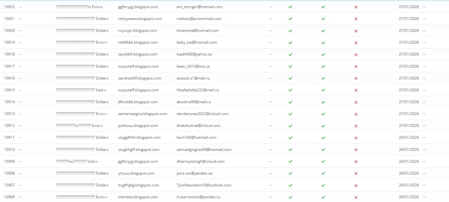Click the second green checkmark in row 10919
This screenshot has width=449, height=202.
coord(323,42)
